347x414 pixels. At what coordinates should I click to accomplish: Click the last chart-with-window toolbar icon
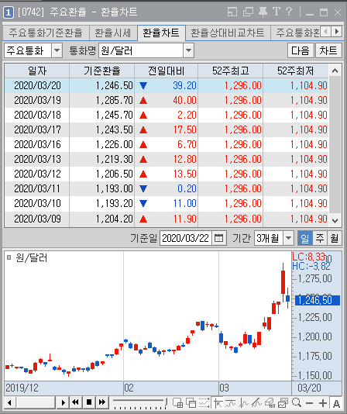point(283,403)
